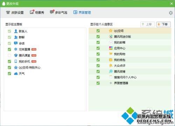
Task: Click the 腾讯课堂 graduation cap icon
Action: pyautogui.click(x=16, y=55)
